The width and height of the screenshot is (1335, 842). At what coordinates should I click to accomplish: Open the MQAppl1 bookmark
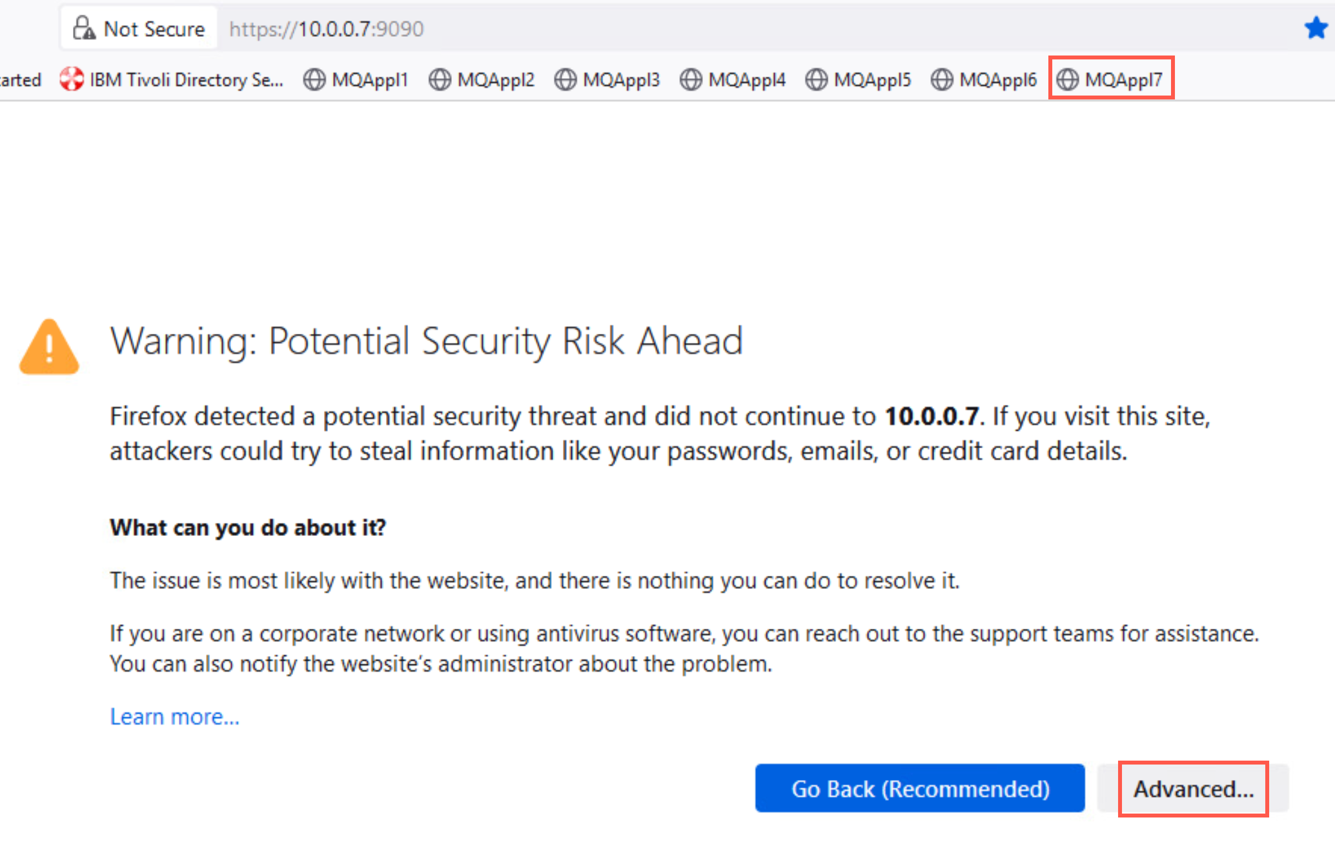pos(356,79)
